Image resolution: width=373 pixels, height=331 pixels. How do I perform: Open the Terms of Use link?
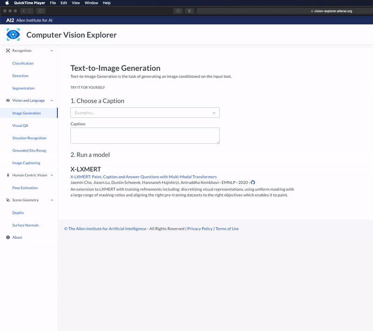pos(227,229)
